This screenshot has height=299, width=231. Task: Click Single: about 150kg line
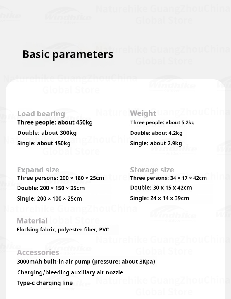coord(44,143)
